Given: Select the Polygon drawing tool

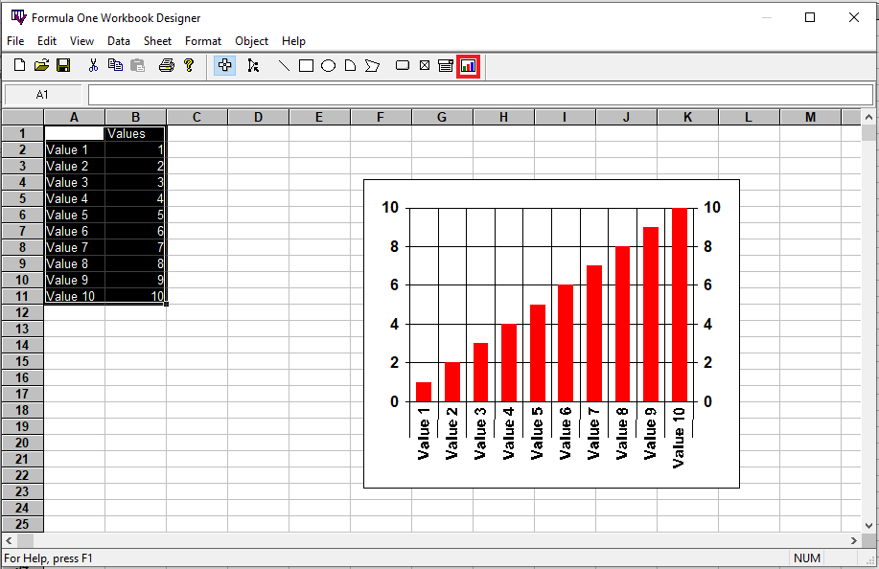Looking at the screenshot, I should coord(372,65).
